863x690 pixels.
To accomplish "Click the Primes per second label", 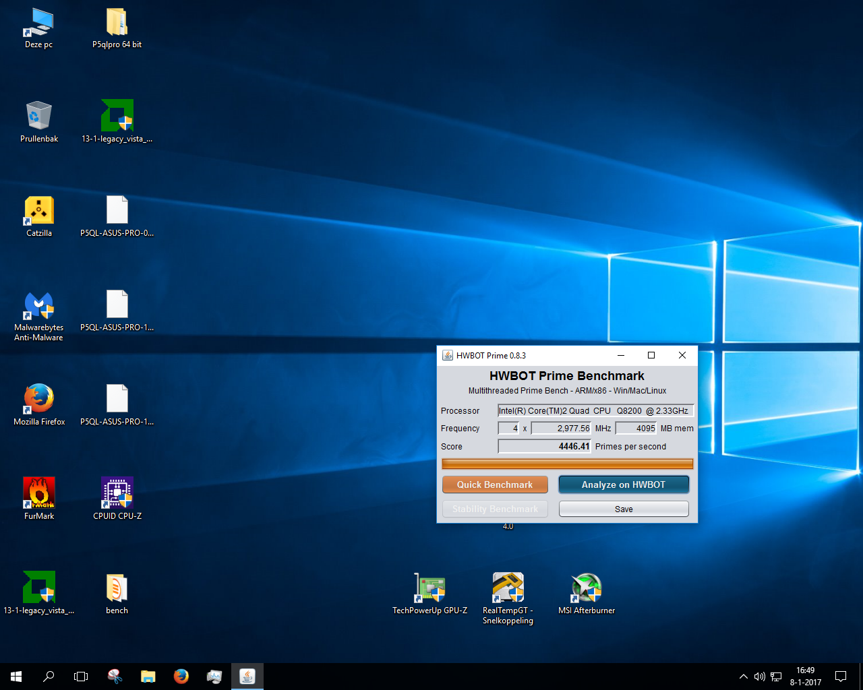I will (x=630, y=447).
